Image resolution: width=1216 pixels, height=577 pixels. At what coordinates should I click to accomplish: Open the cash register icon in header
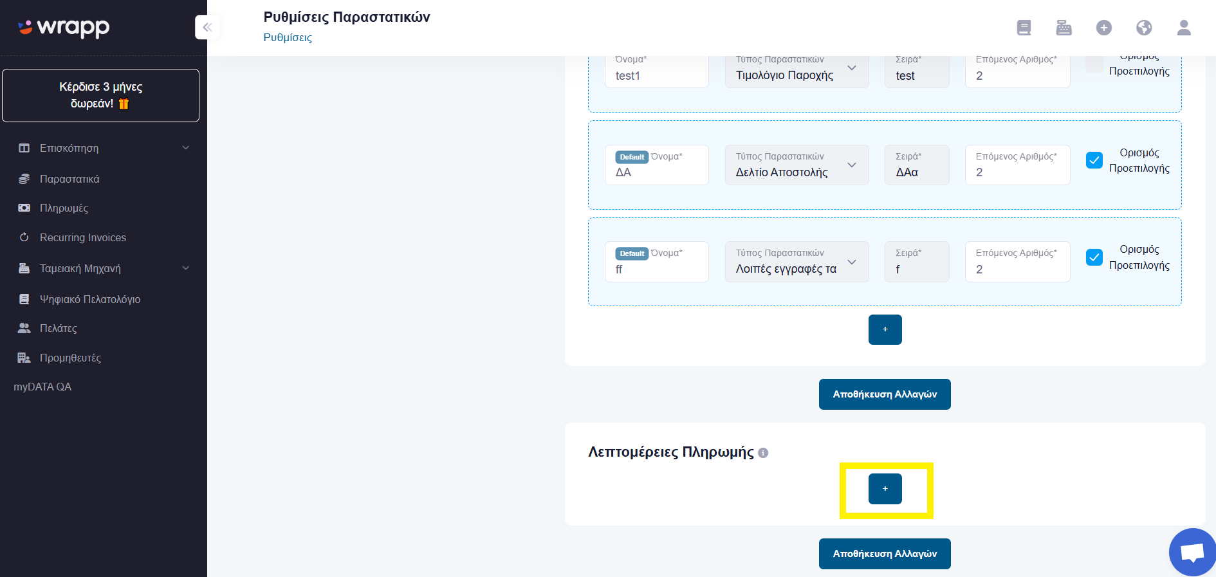(1064, 28)
